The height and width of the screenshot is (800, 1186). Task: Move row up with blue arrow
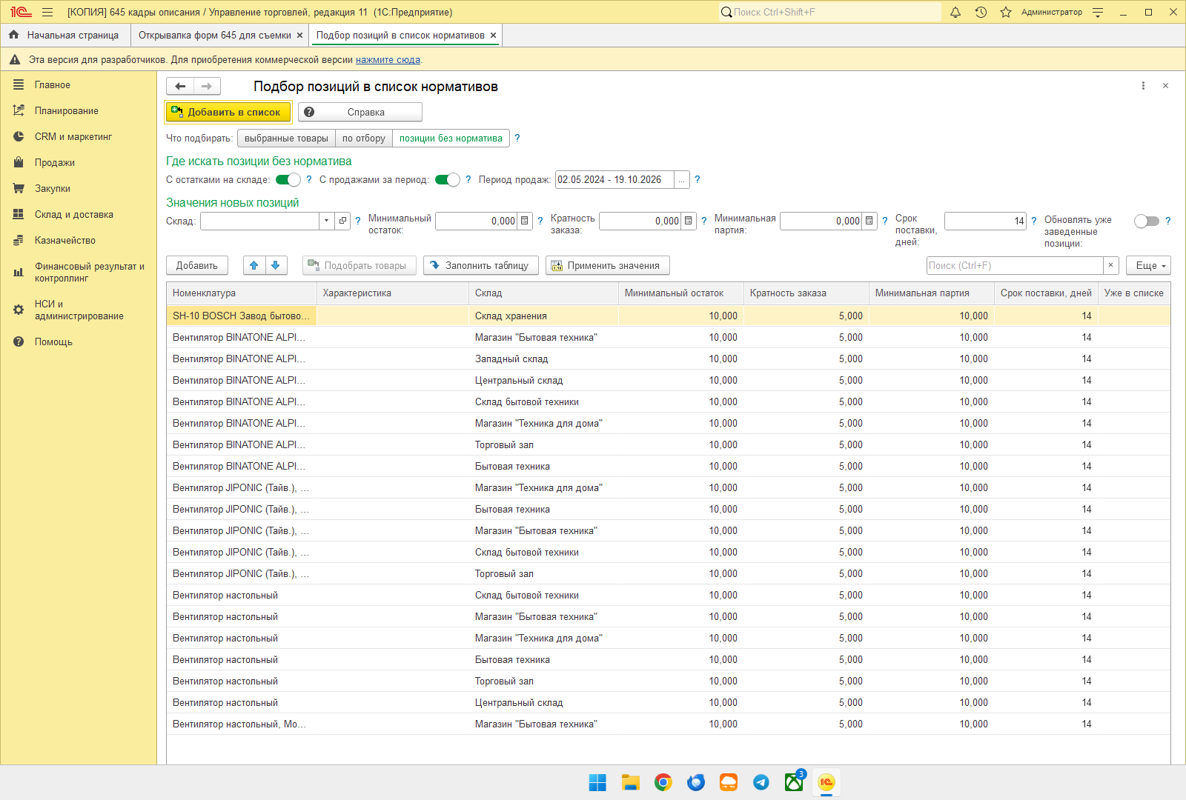(254, 265)
